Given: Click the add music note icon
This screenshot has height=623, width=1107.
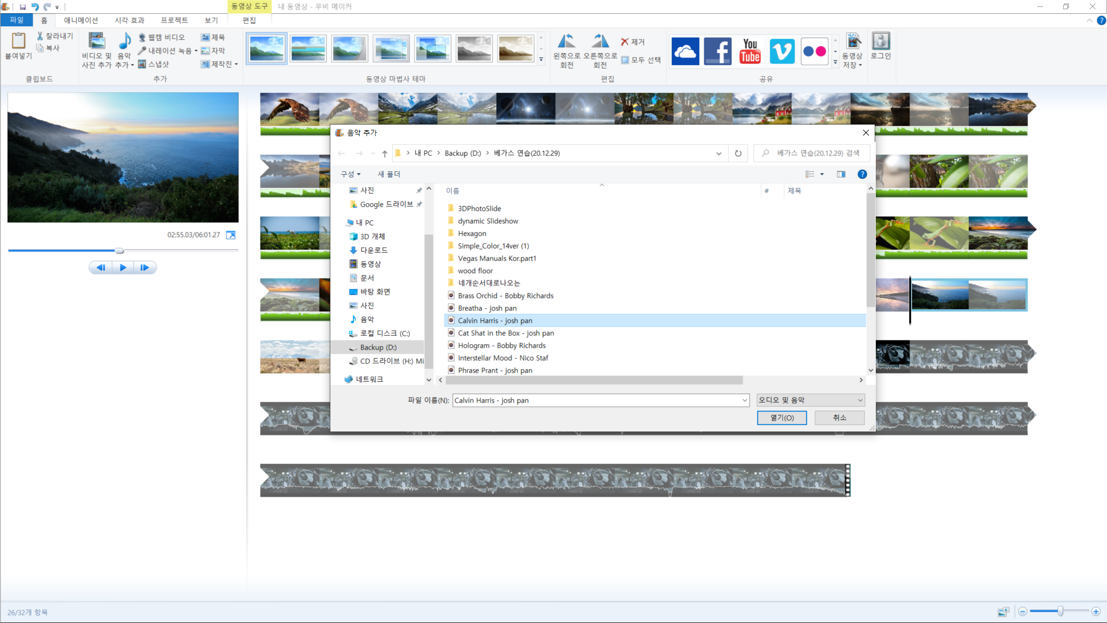Looking at the screenshot, I should (x=125, y=41).
